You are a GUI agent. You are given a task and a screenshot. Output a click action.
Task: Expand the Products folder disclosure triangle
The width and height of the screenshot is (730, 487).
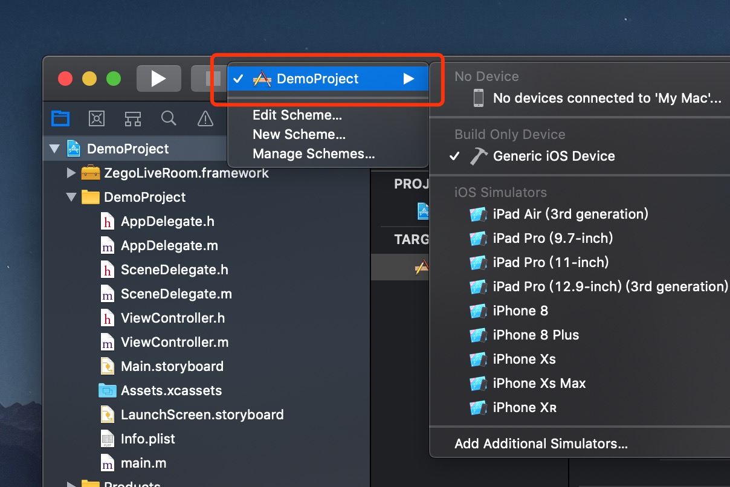click(x=72, y=485)
